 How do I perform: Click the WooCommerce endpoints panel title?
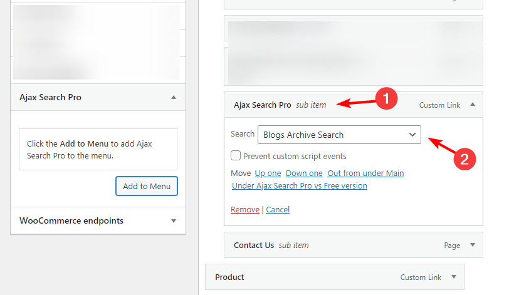click(x=71, y=221)
